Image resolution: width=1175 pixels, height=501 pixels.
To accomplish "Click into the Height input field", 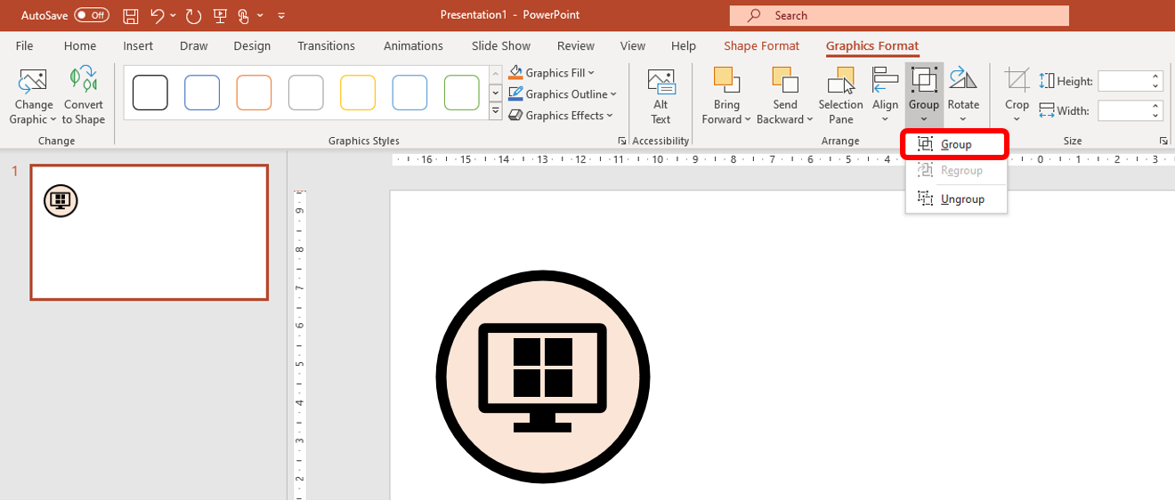I will point(1123,82).
